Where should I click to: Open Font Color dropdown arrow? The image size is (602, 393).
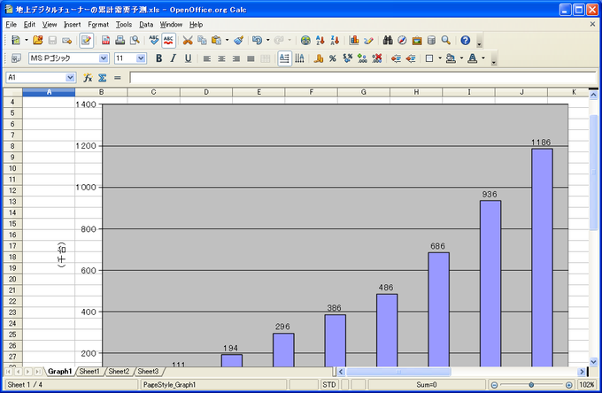tap(483, 58)
